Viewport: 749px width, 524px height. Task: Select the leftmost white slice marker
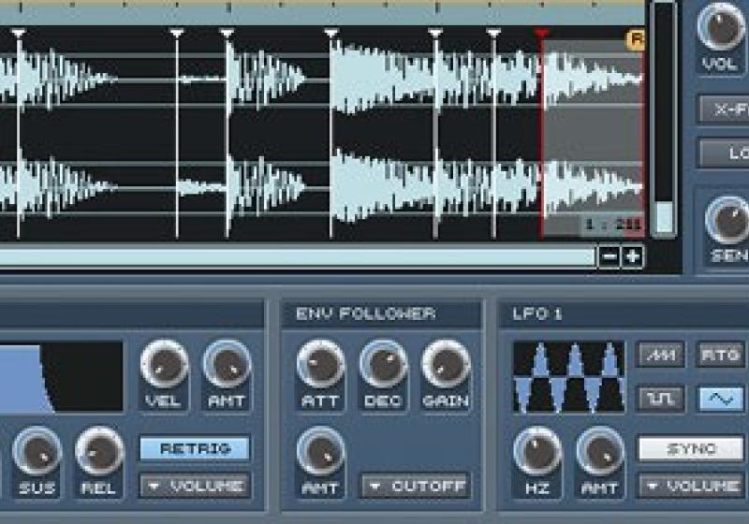coord(18,34)
